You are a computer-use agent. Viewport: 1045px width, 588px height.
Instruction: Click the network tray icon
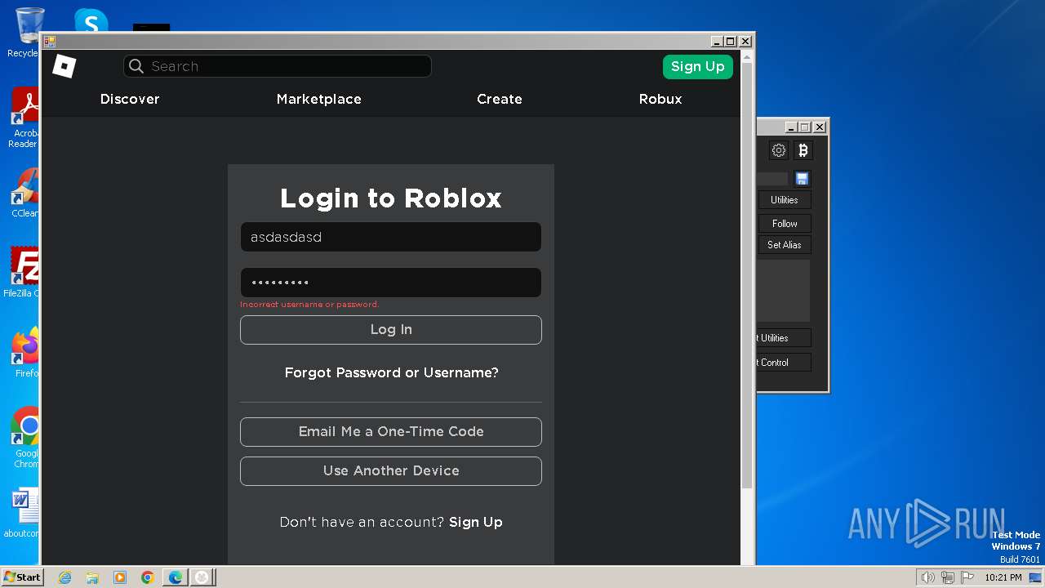point(947,577)
